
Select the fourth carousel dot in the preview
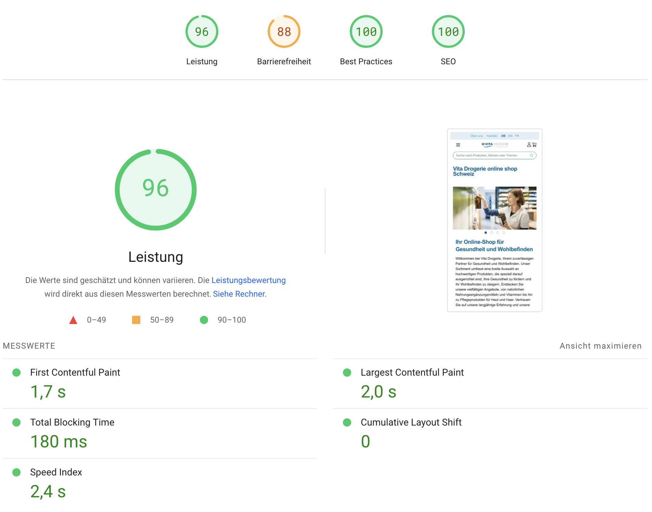click(x=504, y=232)
